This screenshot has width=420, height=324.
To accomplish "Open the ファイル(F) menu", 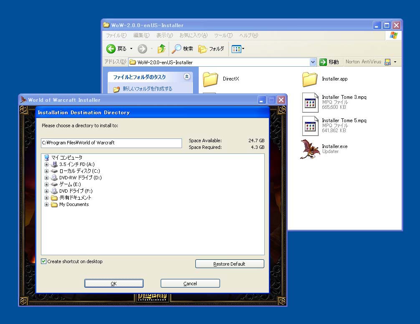I will click(x=116, y=35).
